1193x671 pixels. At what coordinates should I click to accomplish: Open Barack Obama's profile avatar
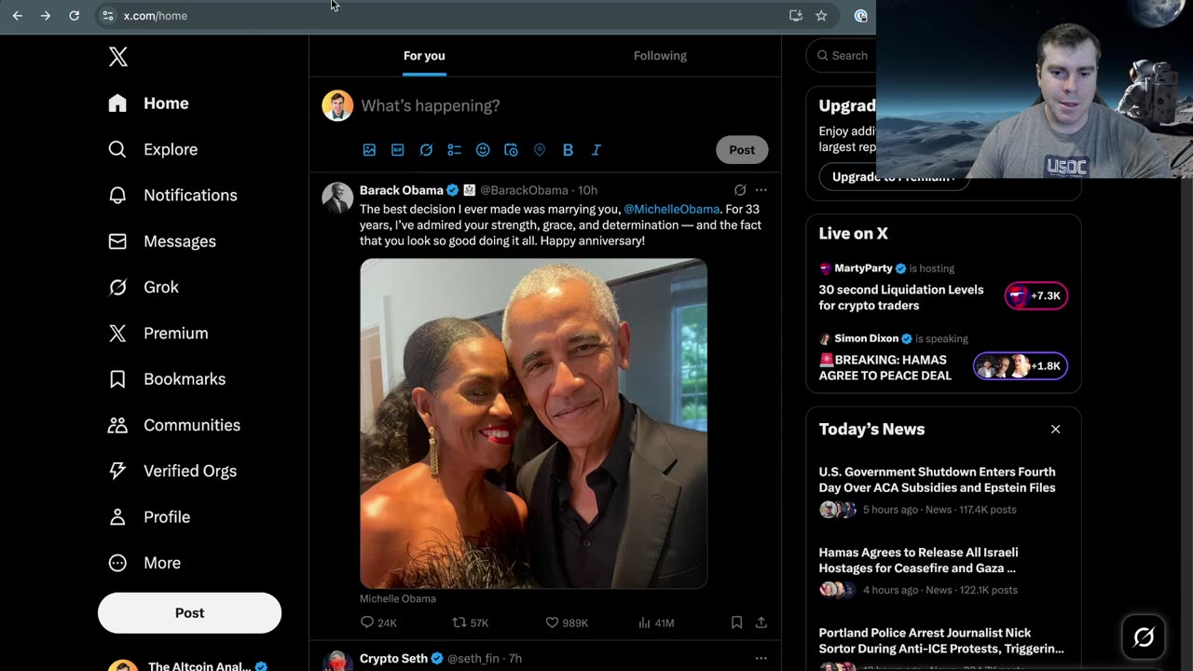click(337, 198)
